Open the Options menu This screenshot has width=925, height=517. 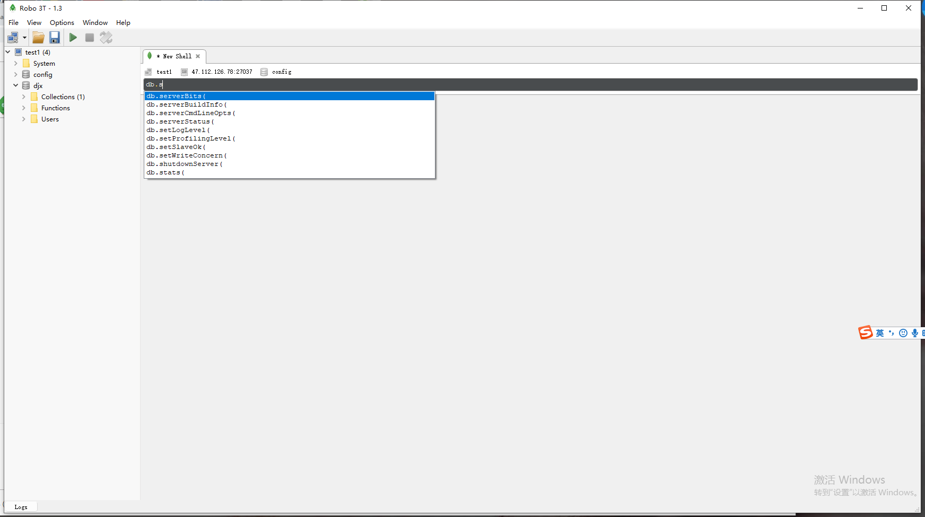tap(62, 23)
